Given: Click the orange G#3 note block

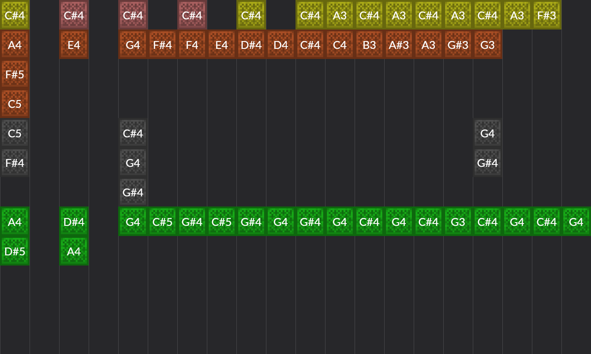Looking at the screenshot, I should [x=458, y=45].
